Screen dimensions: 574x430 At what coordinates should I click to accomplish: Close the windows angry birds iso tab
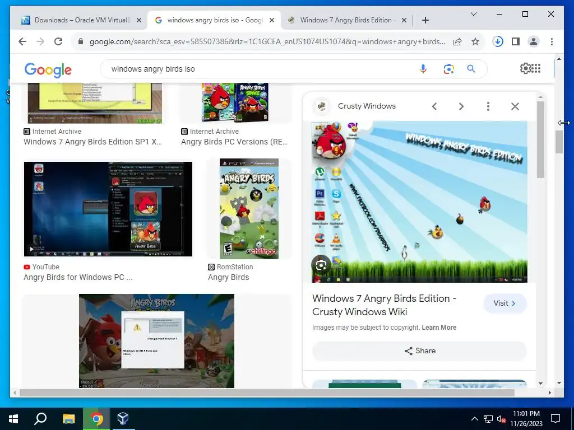point(272,20)
